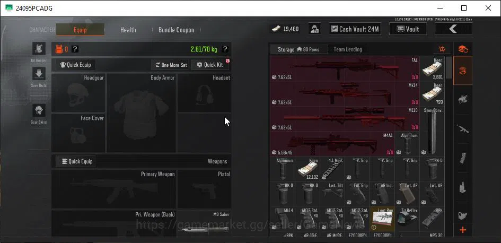Open the Vault button
Screen dimensions: 501x243
[408, 29]
